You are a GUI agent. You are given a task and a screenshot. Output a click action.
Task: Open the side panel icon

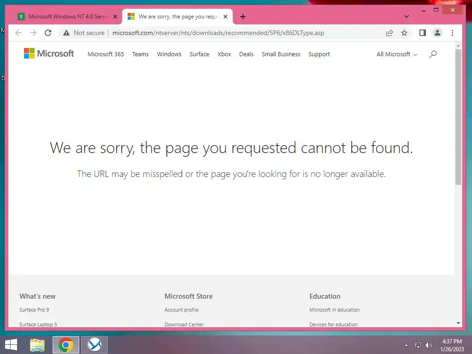(x=423, y=33)
